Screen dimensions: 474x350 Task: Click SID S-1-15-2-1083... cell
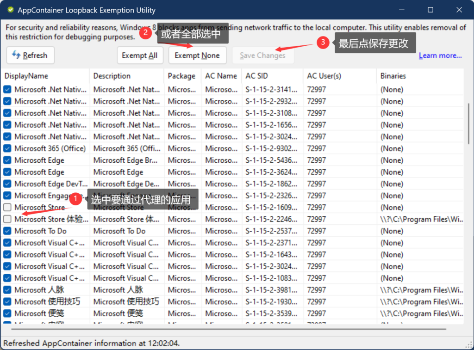tap(271, 278)
